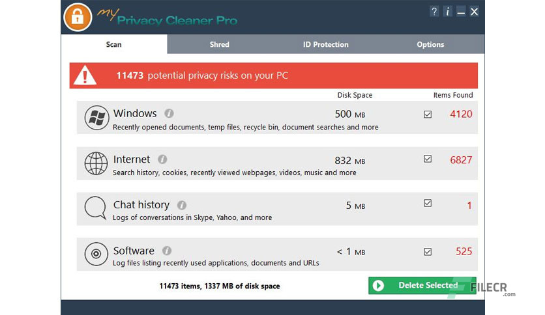545x315 pixels.
Task: Click the Windows logo category icon
Action: pyautogui.click(x=96, y=118)
